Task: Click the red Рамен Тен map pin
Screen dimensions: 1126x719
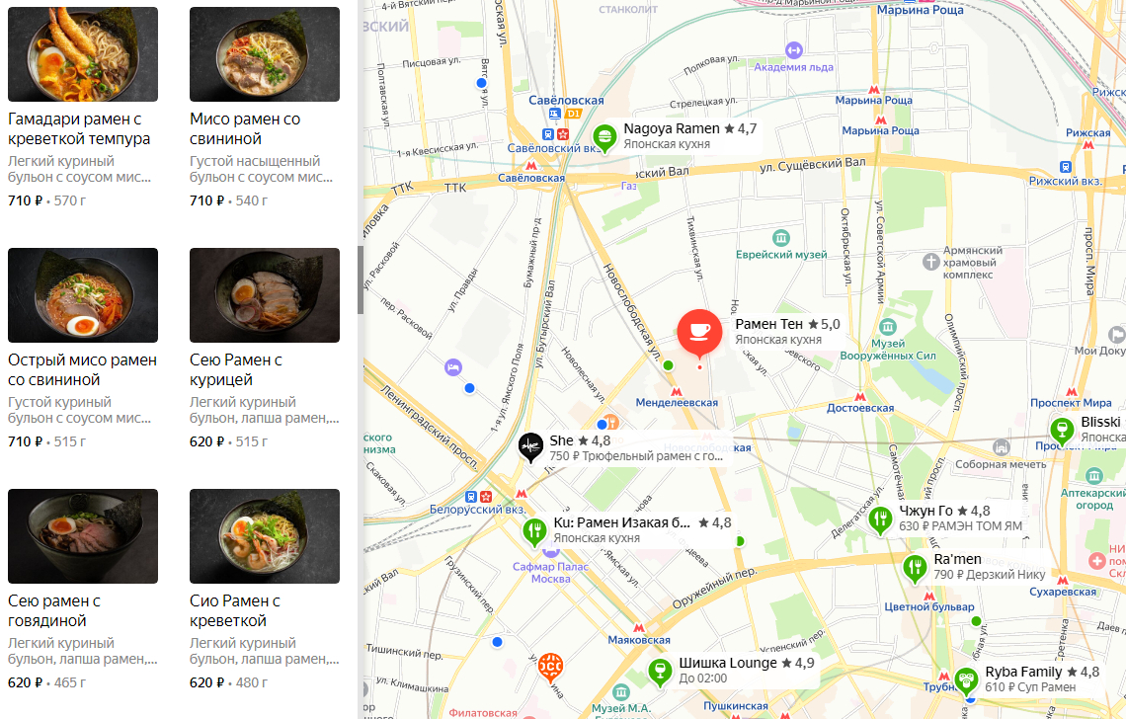Action: (x=699, y=331)
